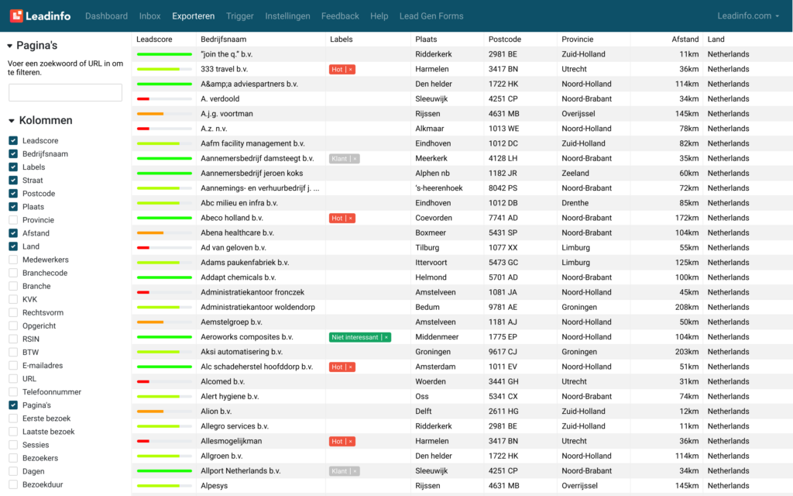This screenshot has width=793, height=496.
Task: Enable the KVK column checkbox
Action: point(13,299)
